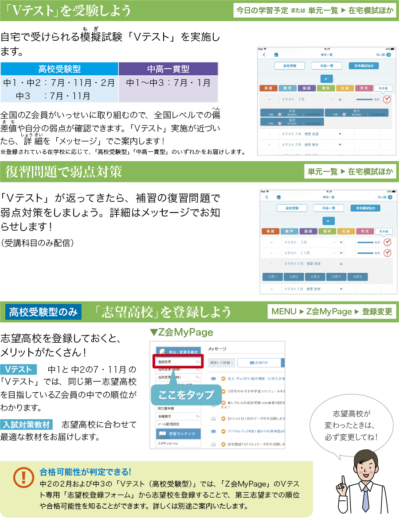The image size is (399, 518).
Task: Tap the ellipsis on the Vテスト 11月 row
Action: [334, 253]
